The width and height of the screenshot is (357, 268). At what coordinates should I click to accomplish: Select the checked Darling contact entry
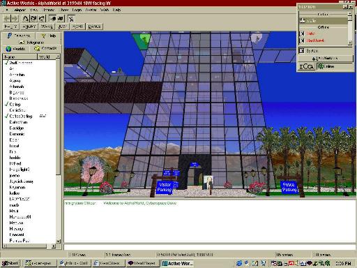15,104
